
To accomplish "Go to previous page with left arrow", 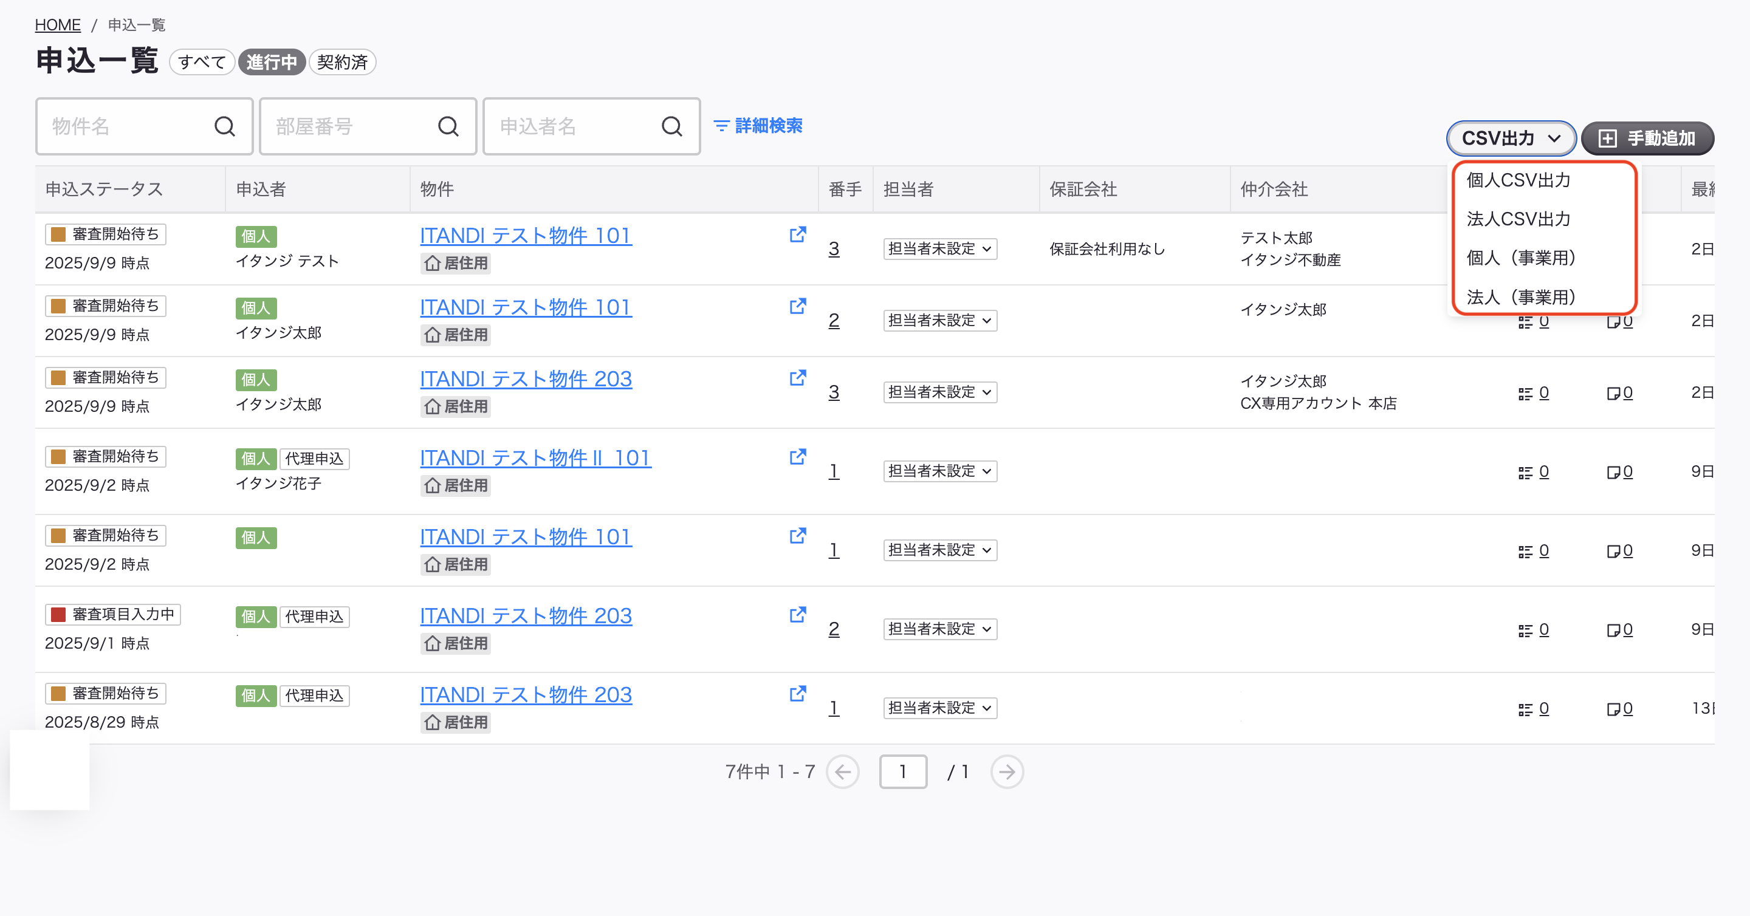I will click(843, 772).
